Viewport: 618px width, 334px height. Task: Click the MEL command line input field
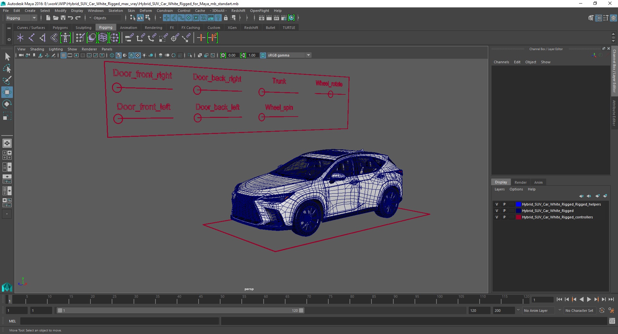[x=120, y=321]
